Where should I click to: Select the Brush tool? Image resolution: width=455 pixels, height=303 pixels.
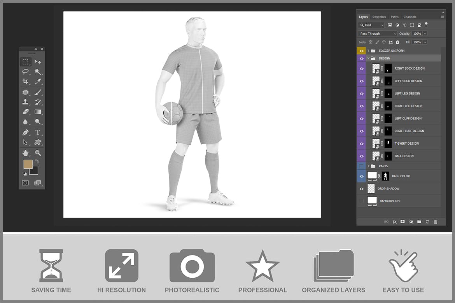pyautogui.click(x=38, y=92)
